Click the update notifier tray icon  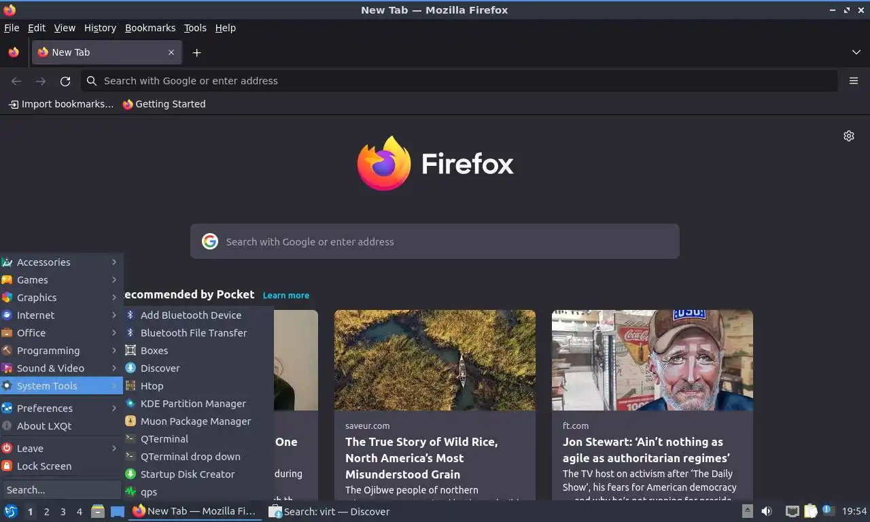[827, 510]
